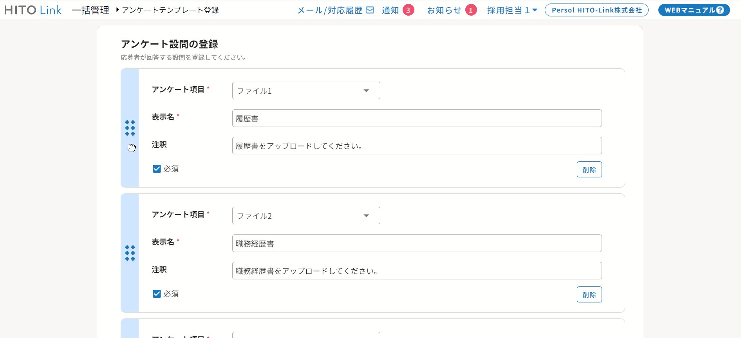Click the news badge showing 1

(471, 10)
